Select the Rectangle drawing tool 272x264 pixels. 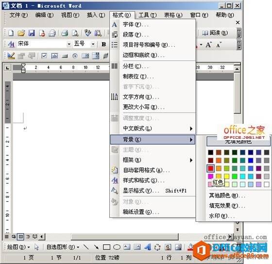tap(106, 247)
